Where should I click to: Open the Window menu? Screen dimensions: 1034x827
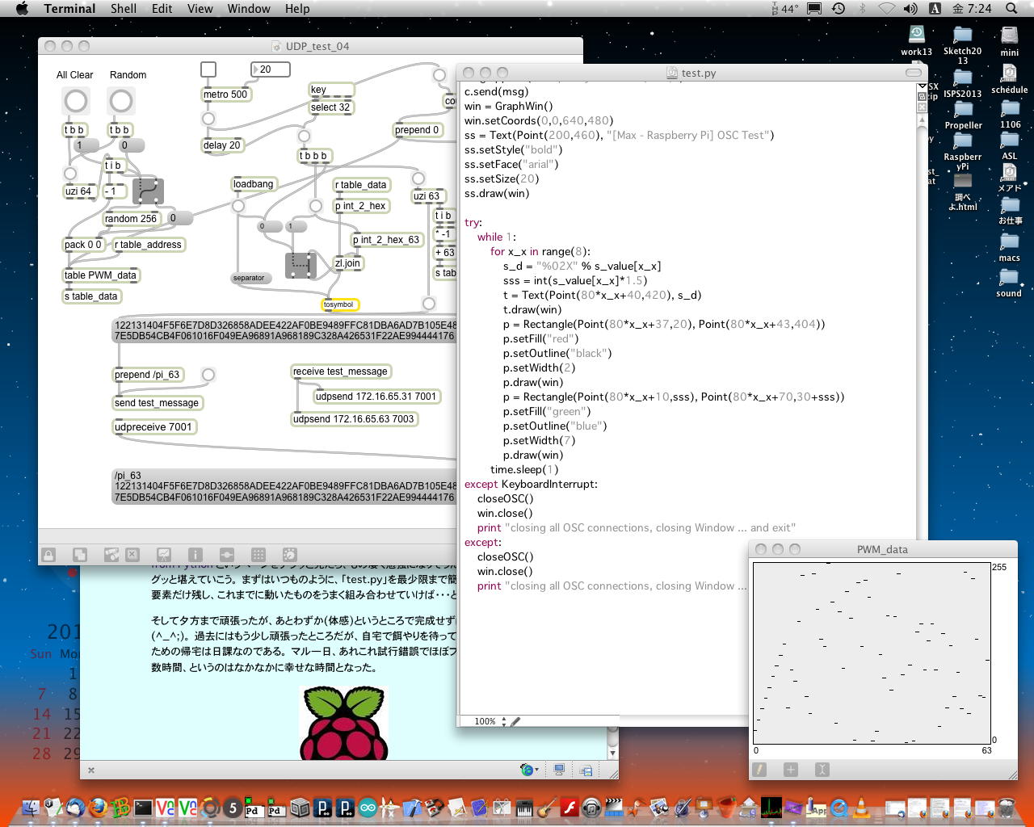coord(248,9)
